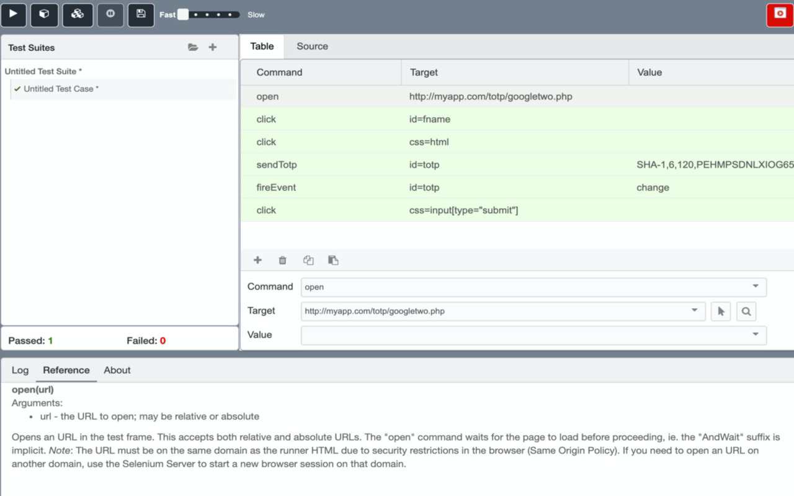This screenshot has height=496, width=794.
Task: Copy the selected command row
Action: coord(308,260)
